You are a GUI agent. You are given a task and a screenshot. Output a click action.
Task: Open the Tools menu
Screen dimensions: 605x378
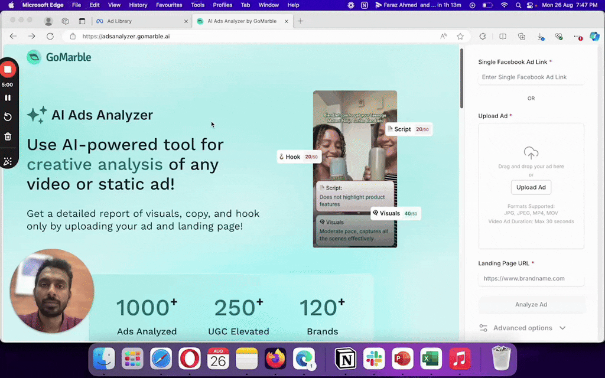click(197, 5)
